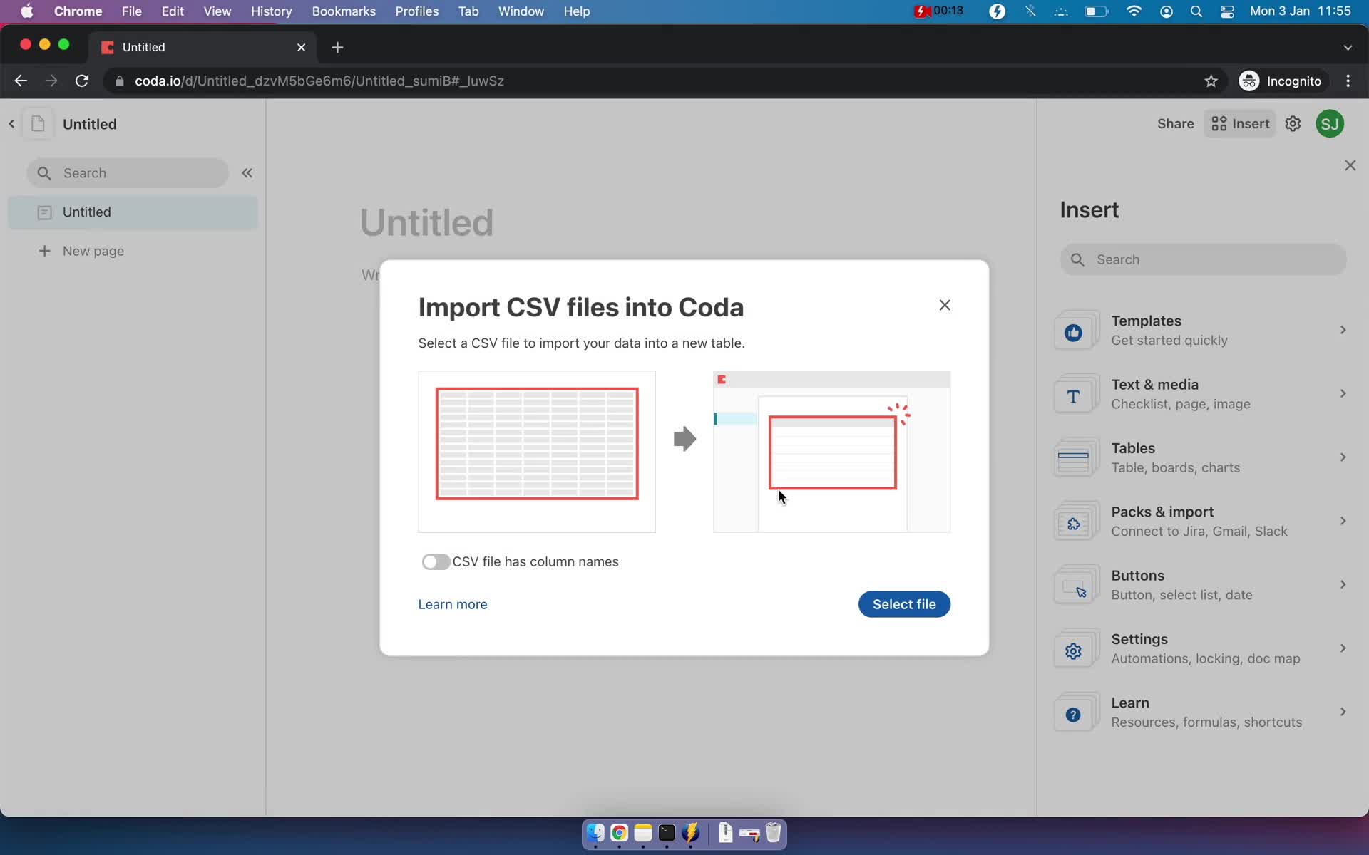The height and width of the screenshot is (855, 1369).
Task: Open the Bookmarks menu
Action: 344,11
